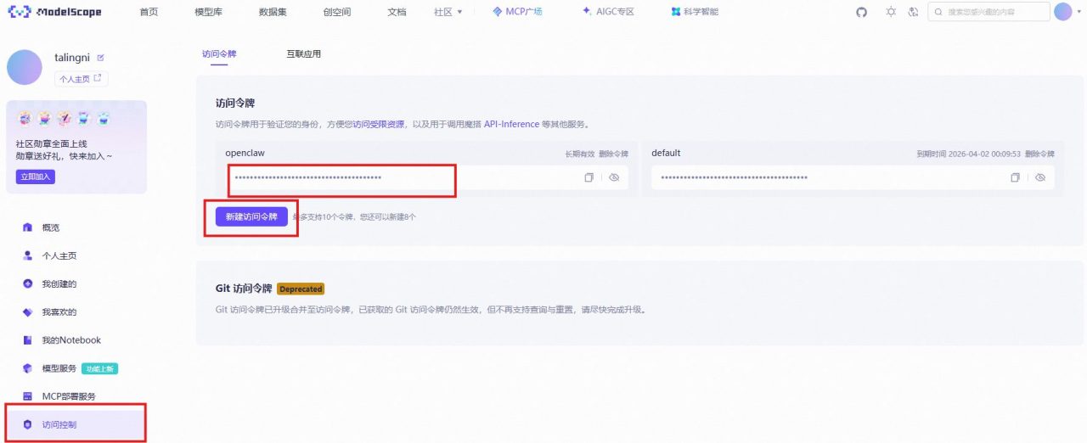The width and height of the screenshot is (1087, 443).
Task: Delete the openclaw token via 删除令牌
Action: [613, 154]
